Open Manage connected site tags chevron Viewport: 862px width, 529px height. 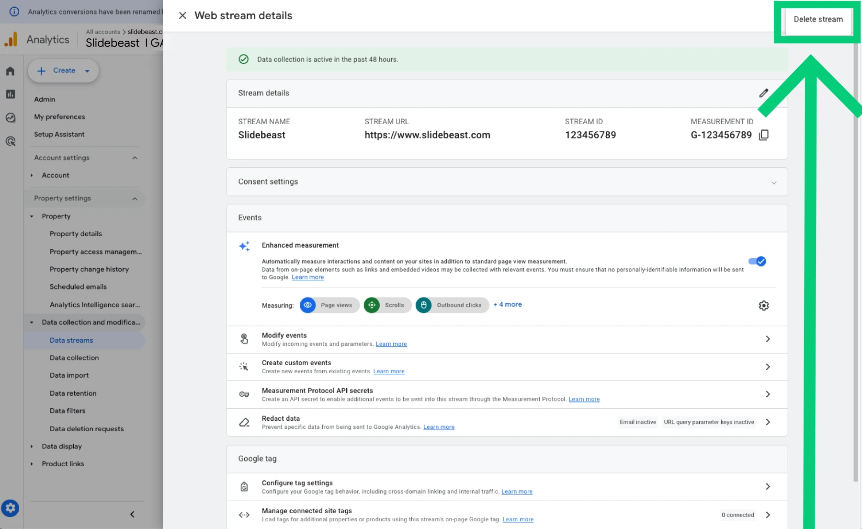[768, 515]
